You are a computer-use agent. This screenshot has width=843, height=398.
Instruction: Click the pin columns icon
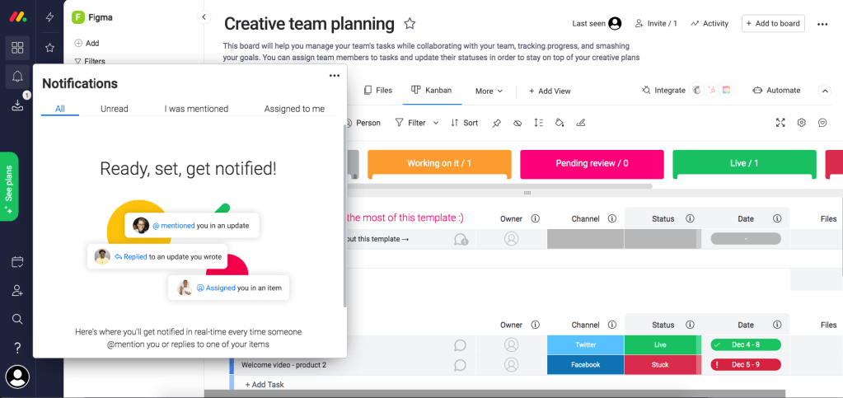pyautogui.click(x=497, y=123)
